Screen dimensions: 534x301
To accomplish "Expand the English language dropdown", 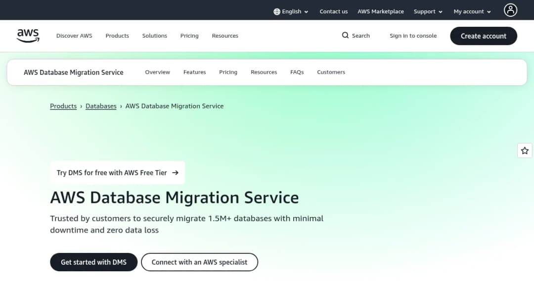I will point(291,11).
